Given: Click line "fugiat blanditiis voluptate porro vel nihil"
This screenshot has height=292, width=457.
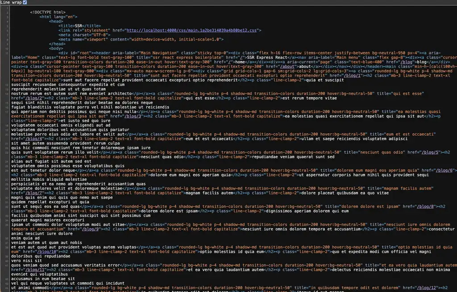Looking at the screenshot, I should [x=90, y=107].
